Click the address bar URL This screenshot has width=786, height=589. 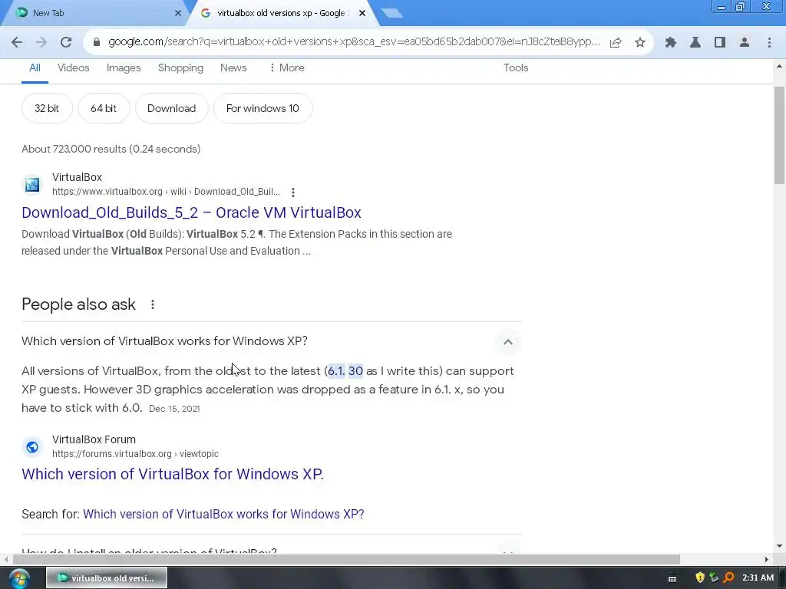tap(354, 42)
